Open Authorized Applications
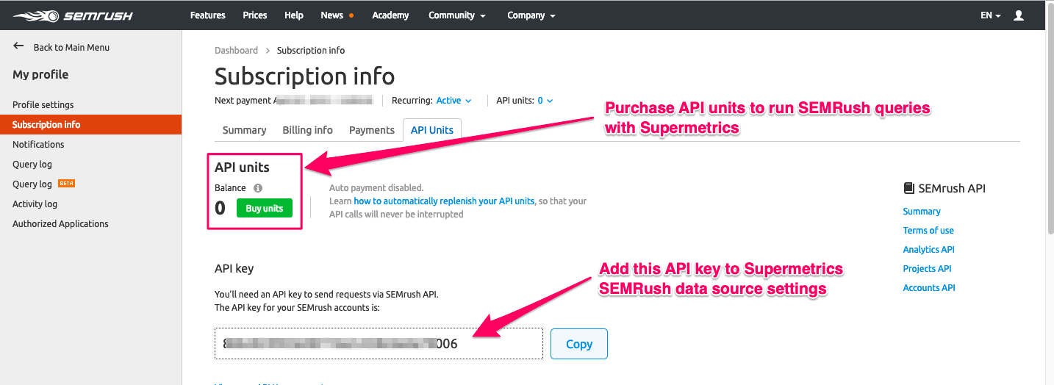The width and height of the screenshot is (1054, 385). tap(60, 223)
